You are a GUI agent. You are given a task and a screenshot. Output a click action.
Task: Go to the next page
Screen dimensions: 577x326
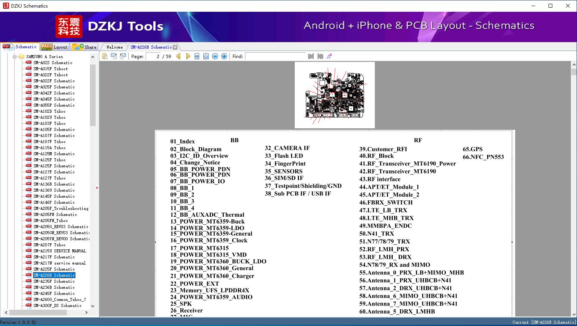188,56
